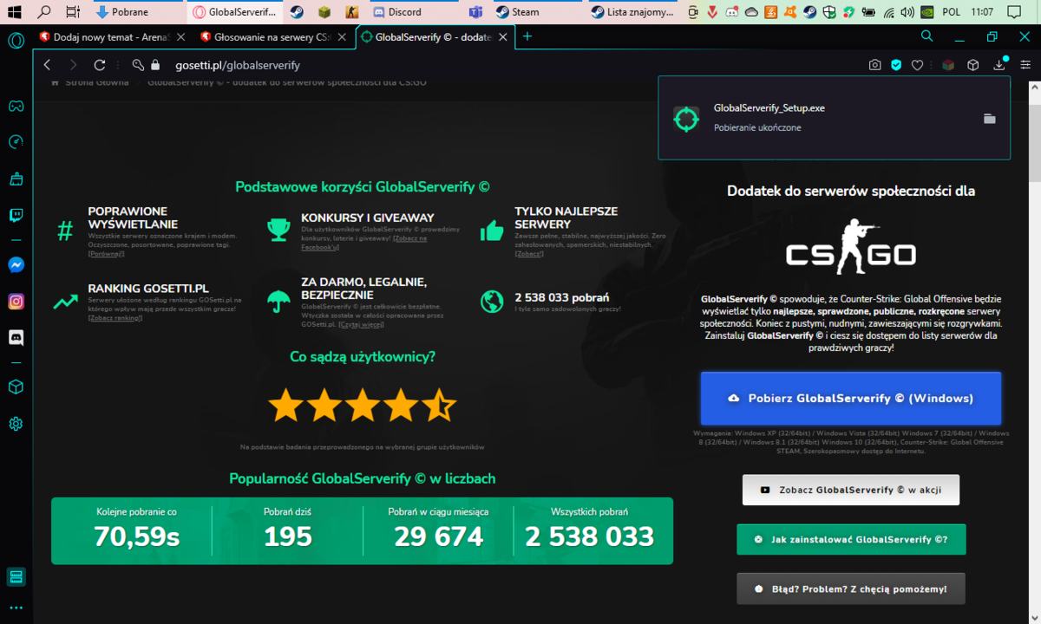This screenshot has width=1041, height=624.
Task: Open GX Corner gamepad icon
Action: [x=16, y=106]
